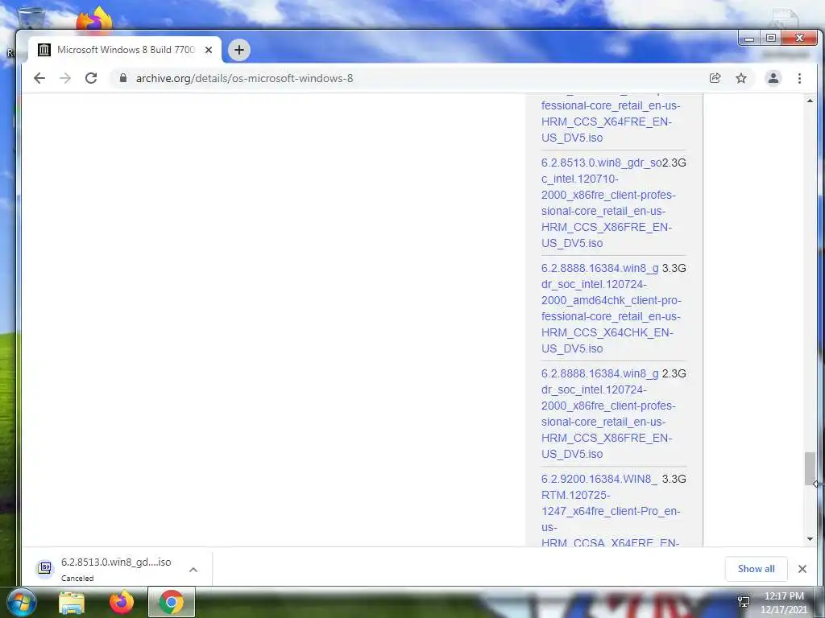Click Show all downloads

pyautogui.click(x=756, y=569)
